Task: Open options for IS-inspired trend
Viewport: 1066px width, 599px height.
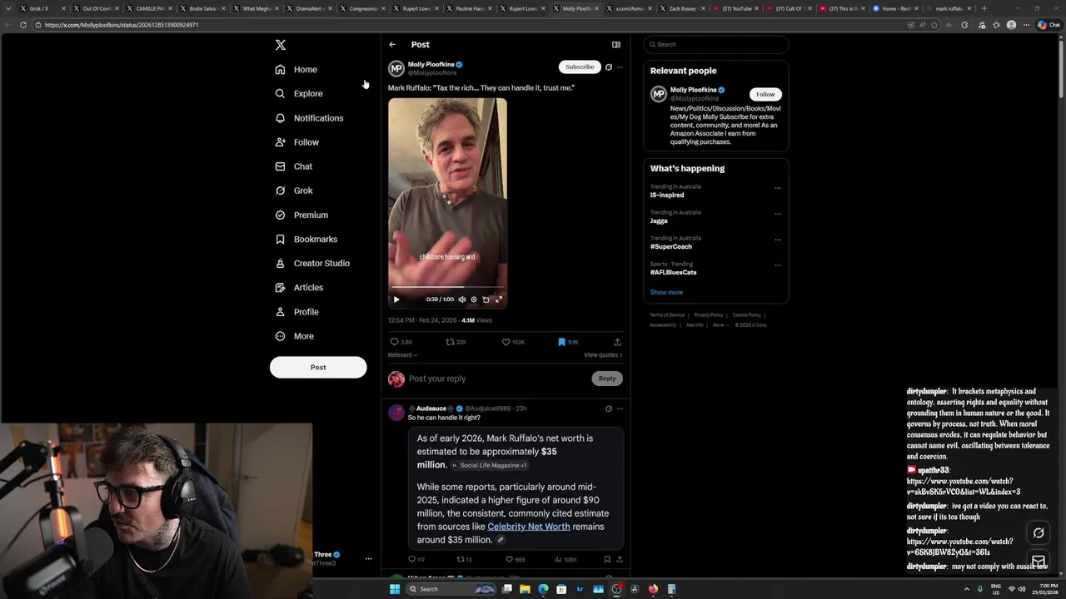Action: 778,188
